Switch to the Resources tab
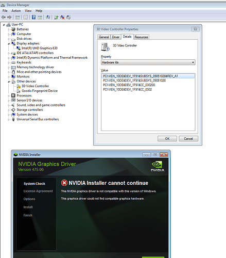Screen dimensions: 226x258 click(141, 37)
